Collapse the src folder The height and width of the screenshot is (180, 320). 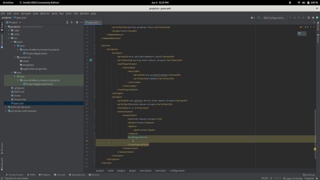(9, 38)
